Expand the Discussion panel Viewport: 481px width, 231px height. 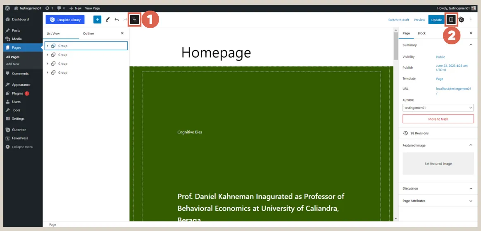coord(471,189)
